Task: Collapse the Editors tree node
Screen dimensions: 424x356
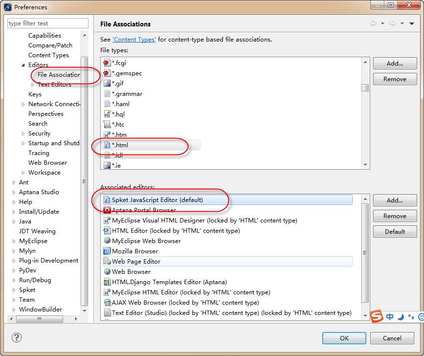Action: pos(23,65)
